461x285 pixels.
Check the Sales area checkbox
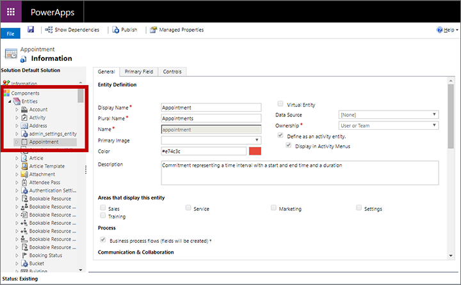[x=102, y=208]
